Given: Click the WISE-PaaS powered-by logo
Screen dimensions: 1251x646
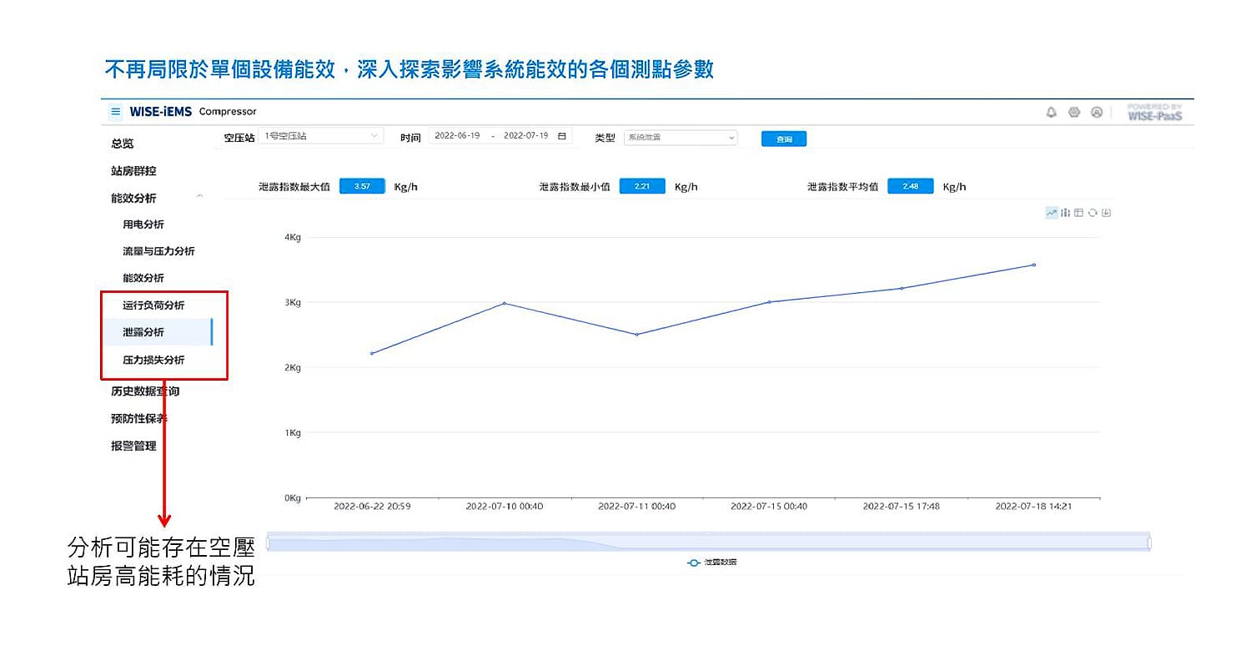Looking at the screenshot, I should pos(1155,112).
